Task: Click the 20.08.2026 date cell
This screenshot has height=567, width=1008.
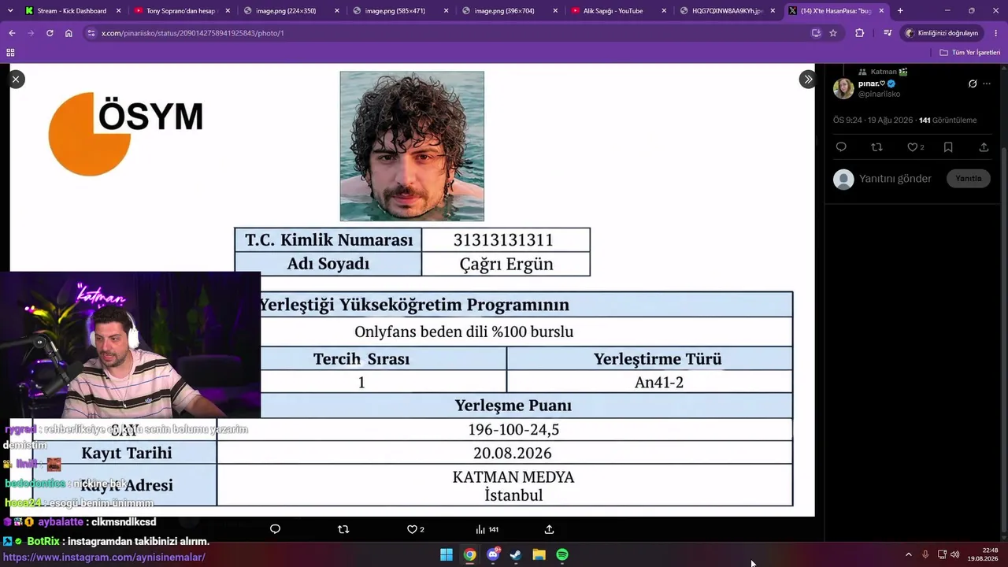Action: click(x=505, y=453)
